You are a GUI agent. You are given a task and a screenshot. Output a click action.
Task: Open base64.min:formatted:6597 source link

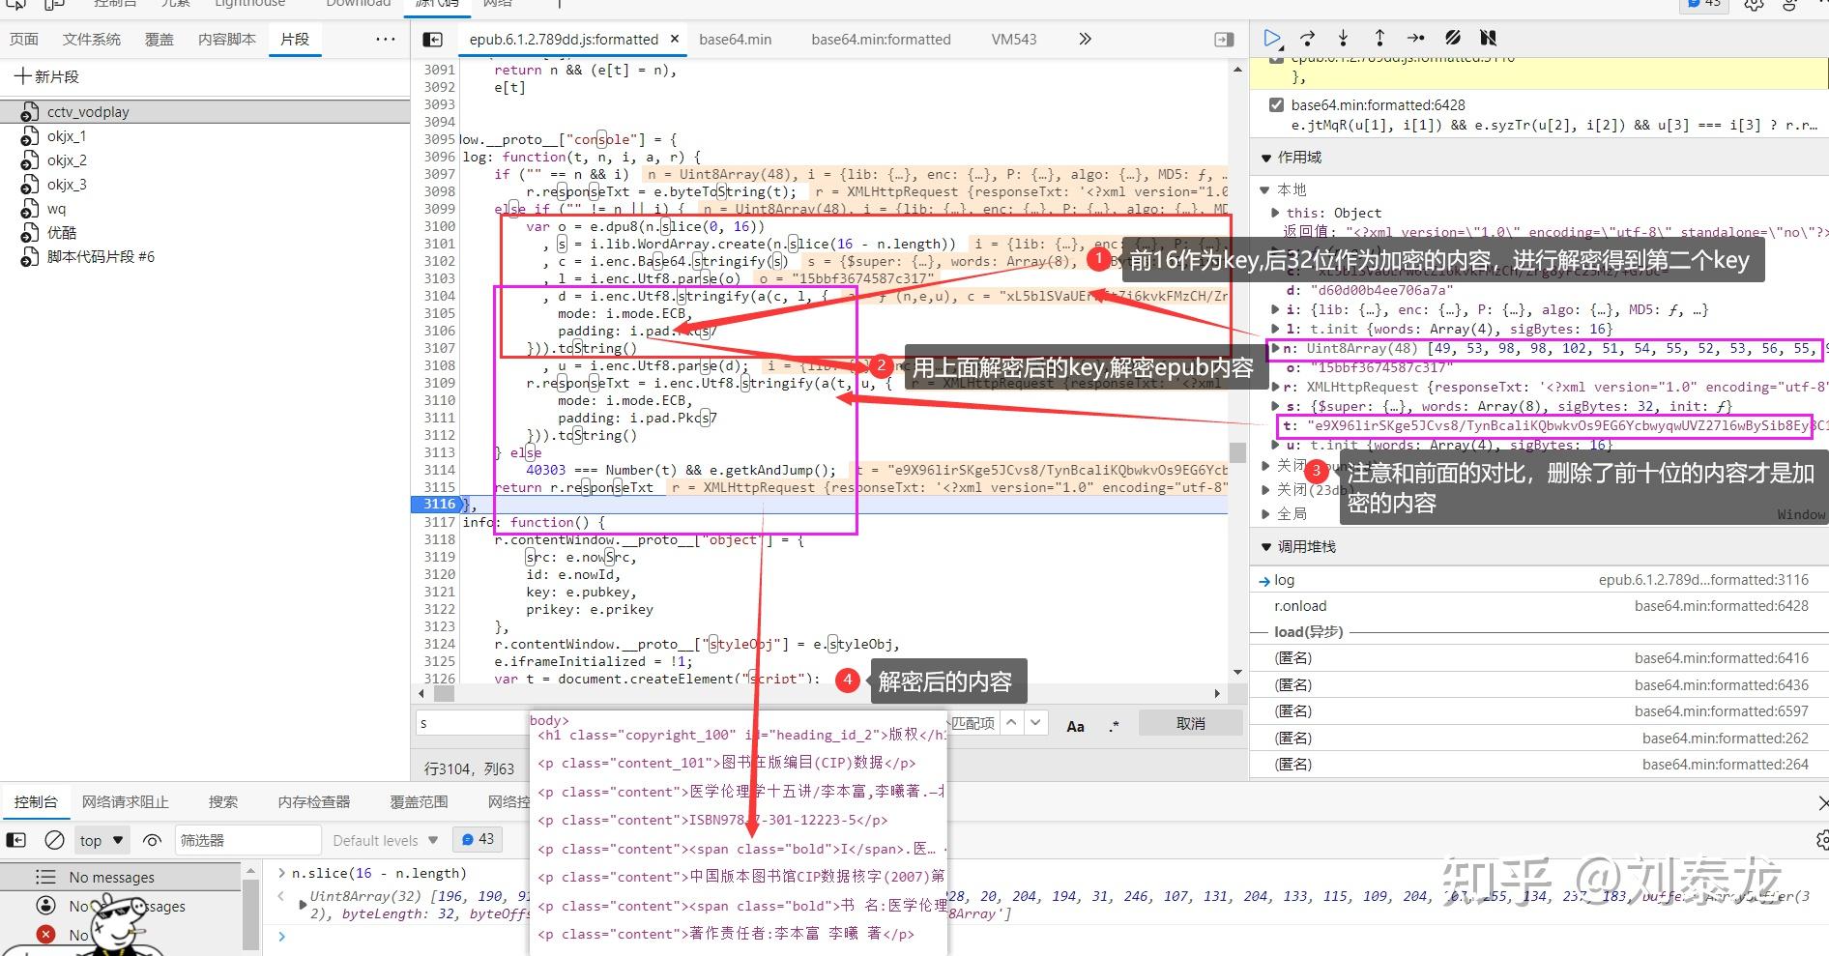pyautogui.click(x=1721, y=711)
